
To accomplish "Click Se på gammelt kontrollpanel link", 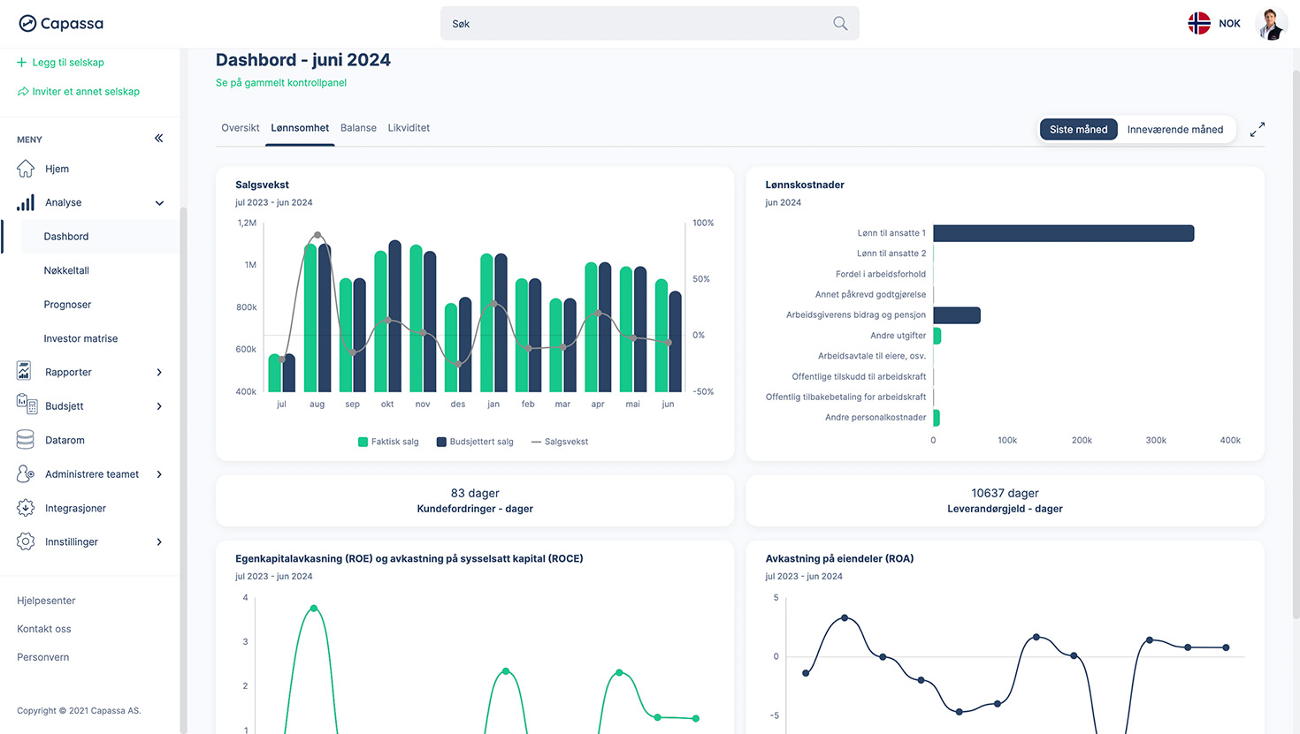I will (x=281, y=83).
